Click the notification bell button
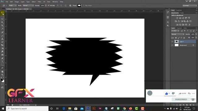Viewport: 198px width, 111px height. [193, 99]
